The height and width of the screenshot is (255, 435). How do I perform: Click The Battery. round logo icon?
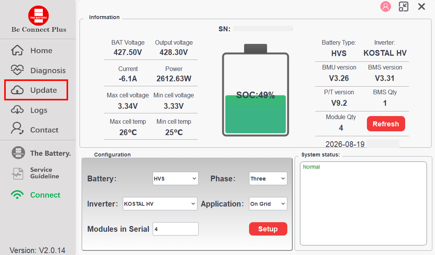tap(18, 153)
